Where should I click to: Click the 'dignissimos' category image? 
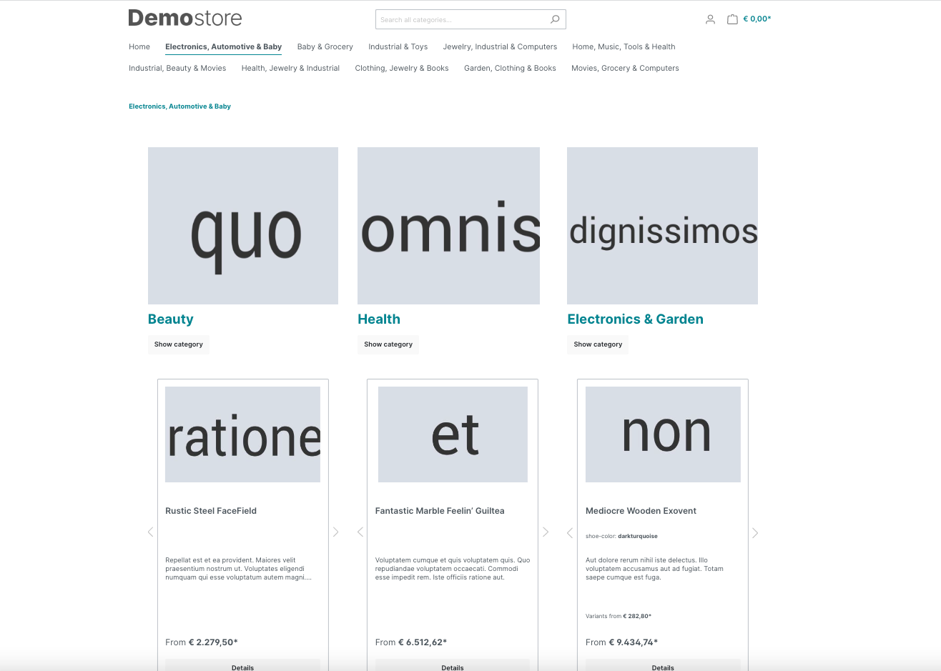tap(662, 226)
